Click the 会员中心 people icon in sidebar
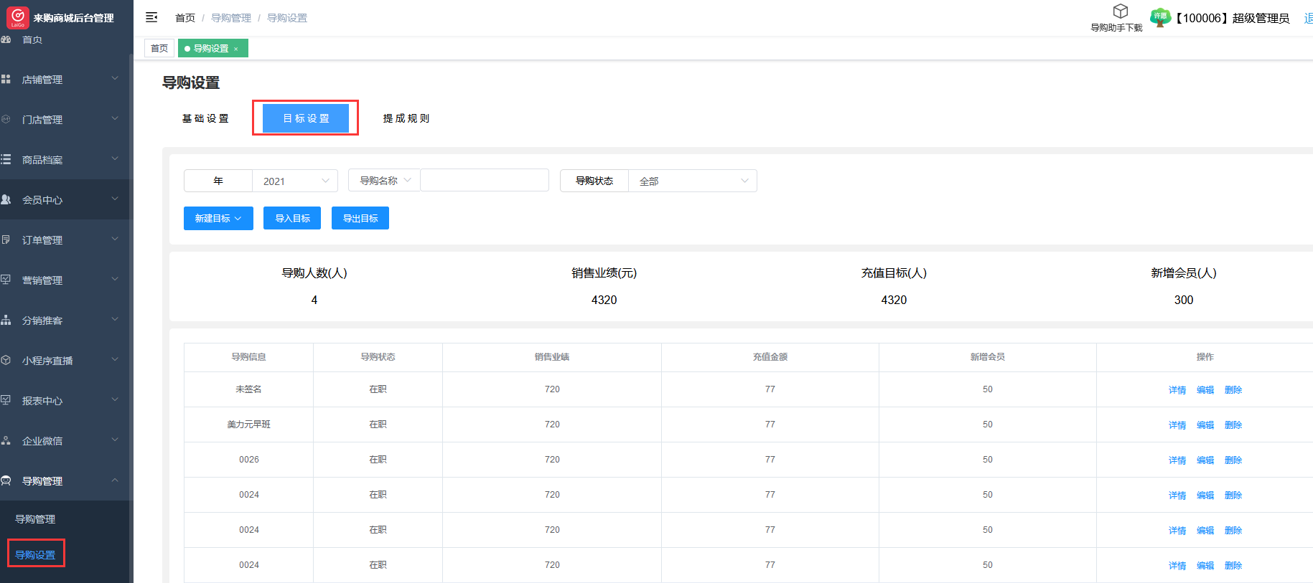The height and width of the screenshot is (583, 1313). [6, 199]
